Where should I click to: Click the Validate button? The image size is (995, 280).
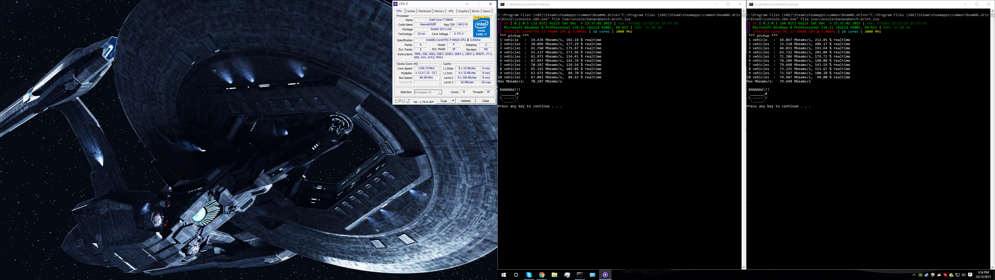pyautogui.click(x=466, y=101)
